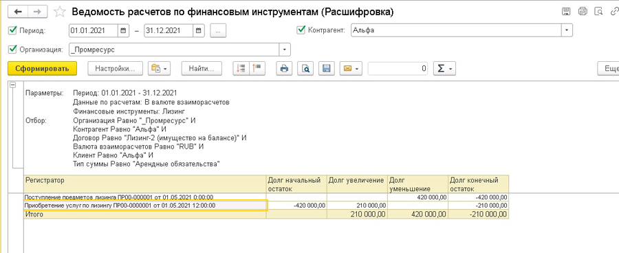Click the preview icon in title bar
The image size is (619, 253).
point(599,12)
